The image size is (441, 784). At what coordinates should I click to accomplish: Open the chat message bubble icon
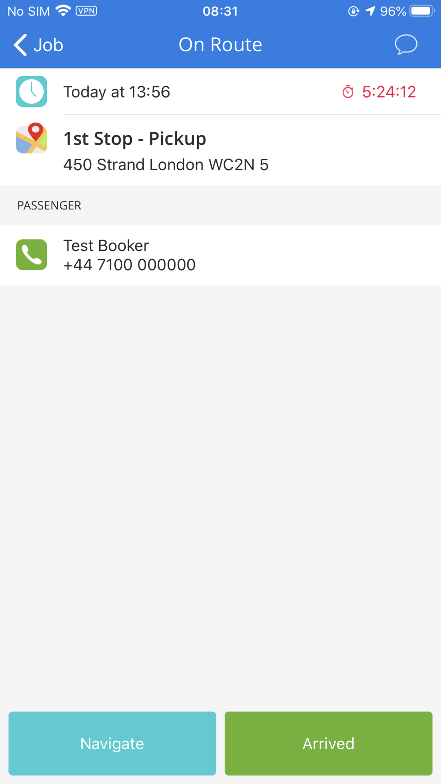coord(406,45)
